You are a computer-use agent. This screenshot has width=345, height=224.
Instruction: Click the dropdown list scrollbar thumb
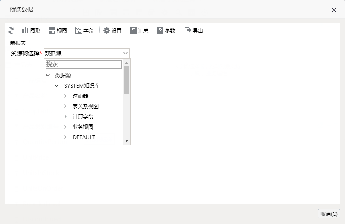126,80
